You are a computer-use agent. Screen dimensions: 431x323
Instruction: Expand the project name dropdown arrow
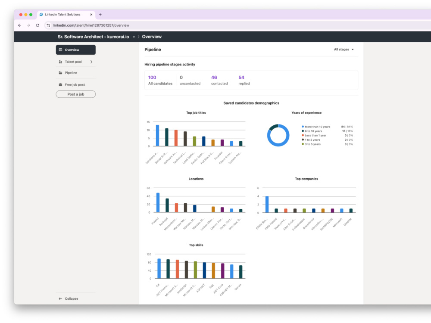[134, 37]
